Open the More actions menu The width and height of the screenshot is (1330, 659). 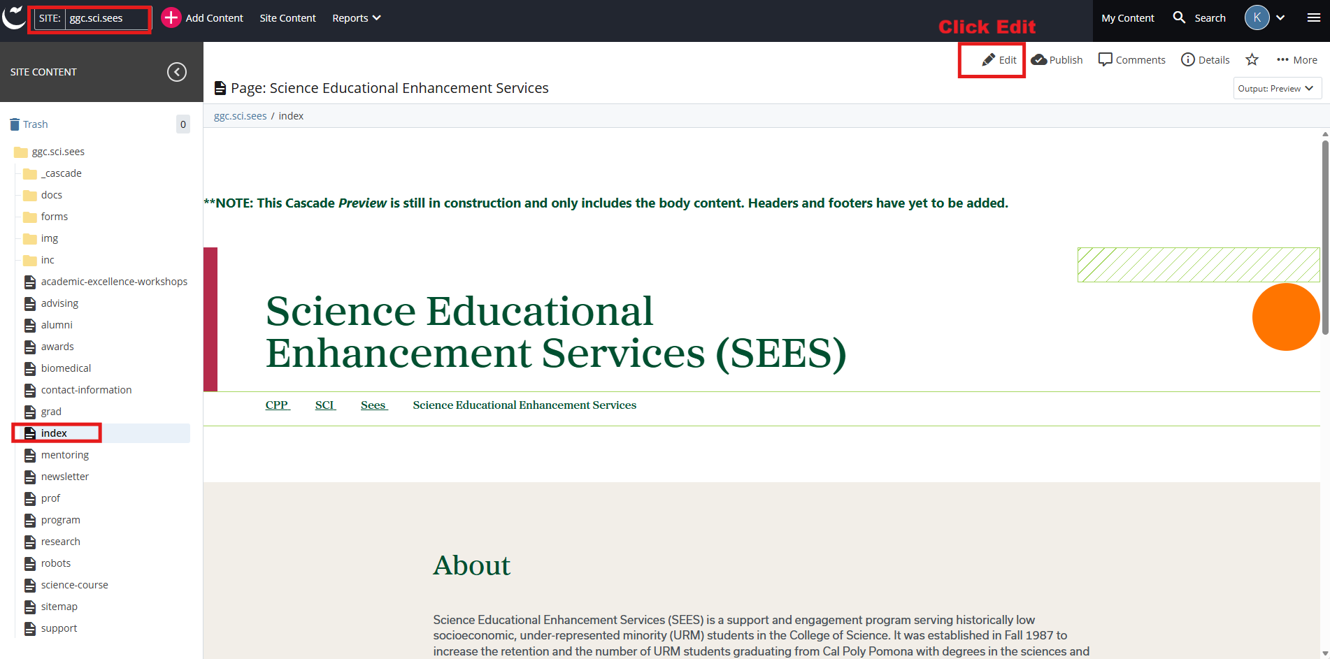1296,60
